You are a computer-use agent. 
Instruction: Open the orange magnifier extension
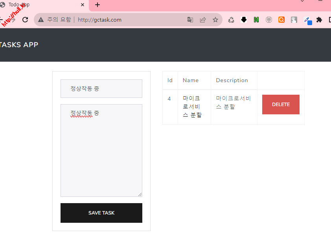pos(281,20)
